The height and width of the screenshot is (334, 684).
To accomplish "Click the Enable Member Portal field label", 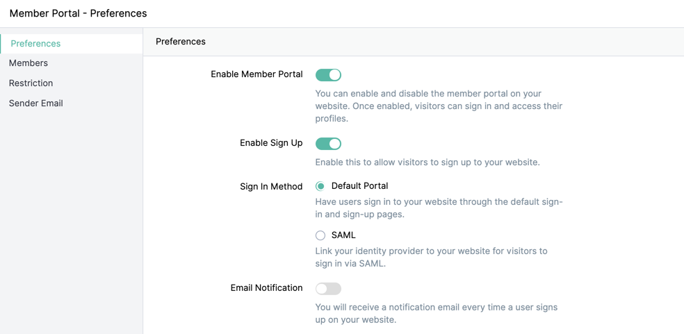I will [256, 74].
